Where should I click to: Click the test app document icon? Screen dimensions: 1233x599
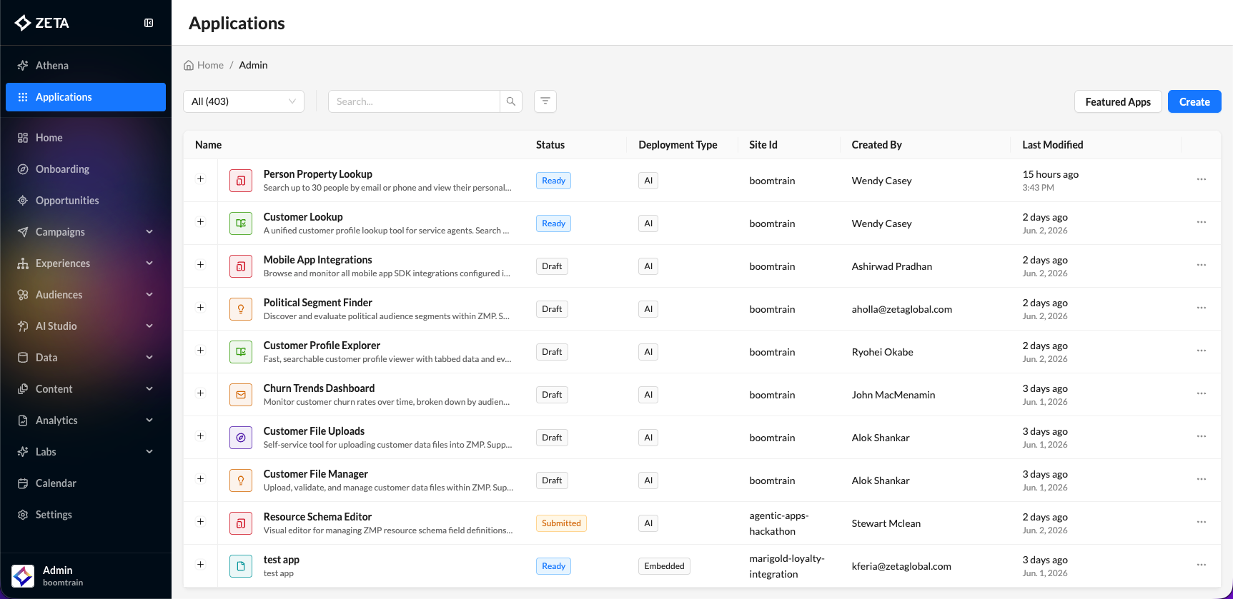[x=241, y=566]
